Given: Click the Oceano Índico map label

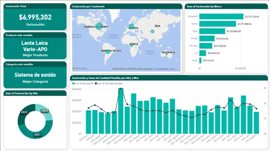Looking at the screenshot, I should [150, 52].
